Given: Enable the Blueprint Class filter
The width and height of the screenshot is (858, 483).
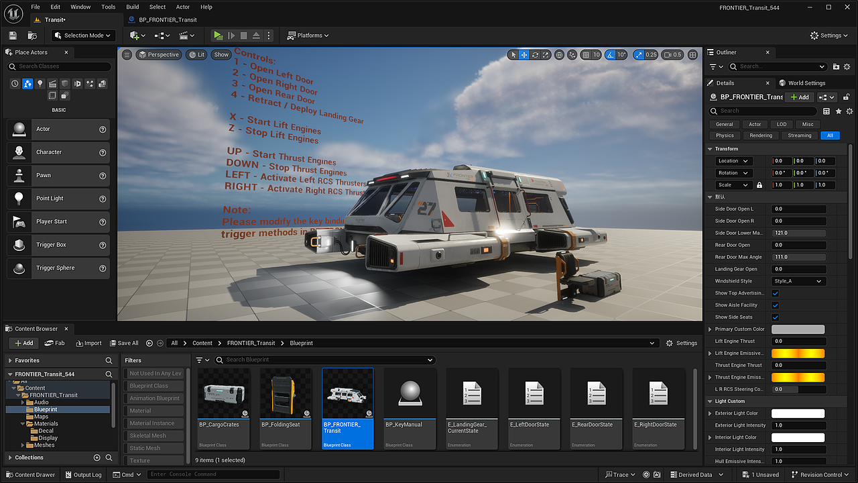Looking at the screenshot, I should click(x=154, y=386).
